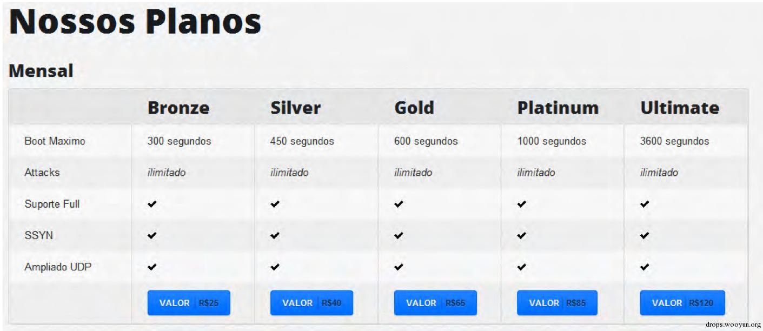Click the Gold Ampliado UDP checkmark icon
This screenshot has height=331, width=763.
pos(399,267)
